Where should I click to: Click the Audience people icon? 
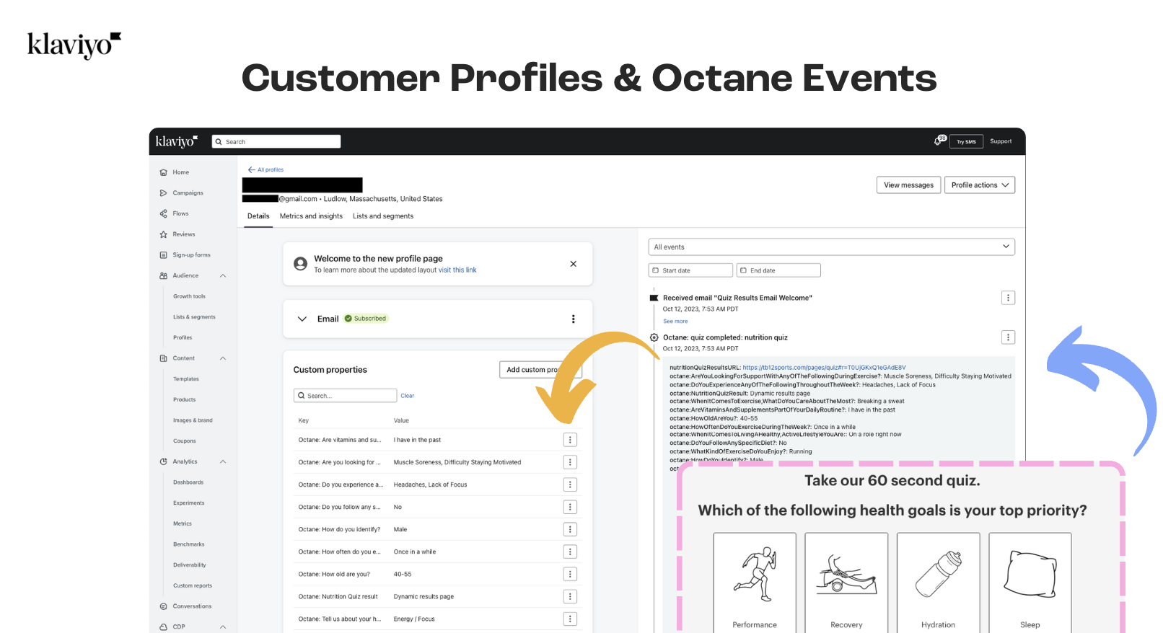(163, 275)
